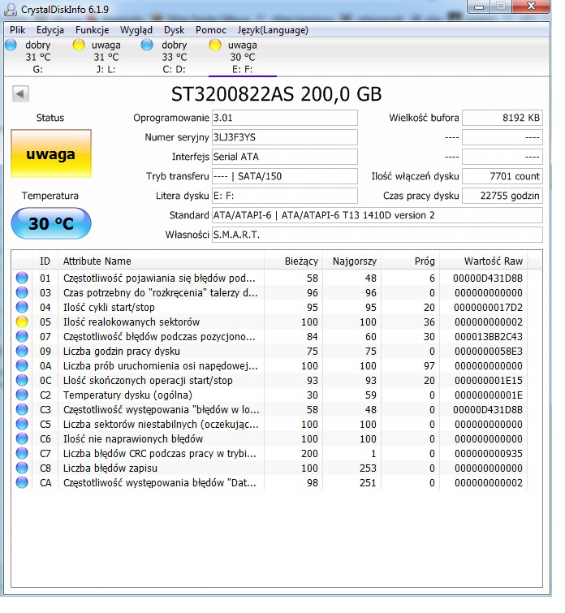
Task: Click the status orb in attribute row C6
Action: tap(22, 438)
